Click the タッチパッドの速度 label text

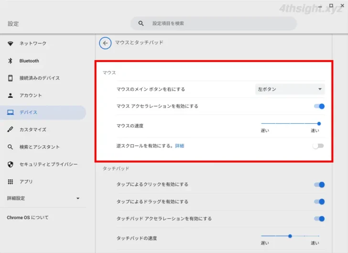click(137, 238)
